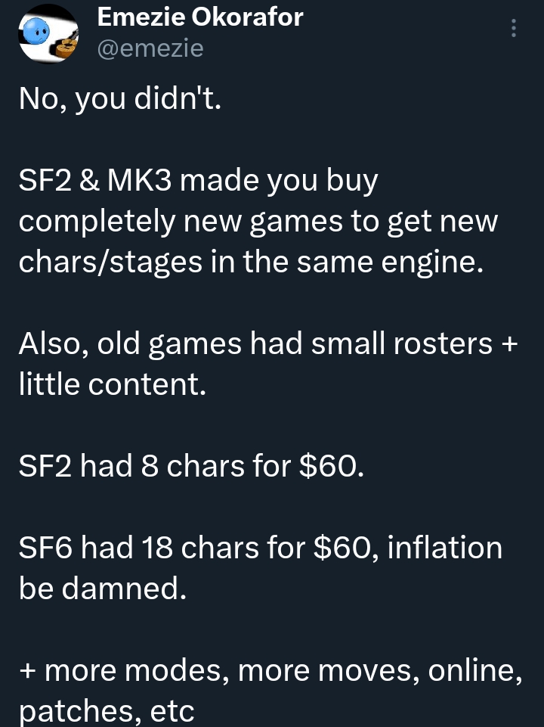Tap the three-dot more options icon

[x=514, y=28]
